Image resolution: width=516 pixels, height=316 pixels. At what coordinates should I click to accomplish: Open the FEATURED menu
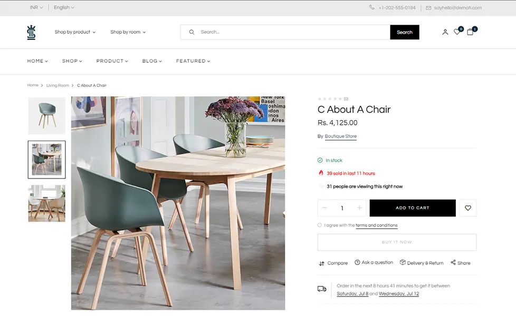coord(193,61)
